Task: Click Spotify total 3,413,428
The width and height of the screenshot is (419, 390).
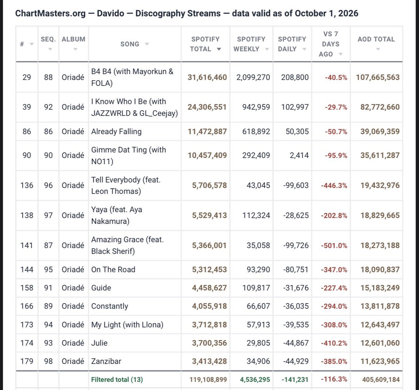Action: tap(209, 361)
